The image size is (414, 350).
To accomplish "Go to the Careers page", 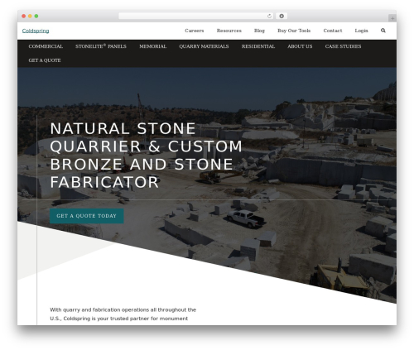I will coord(195,31).
